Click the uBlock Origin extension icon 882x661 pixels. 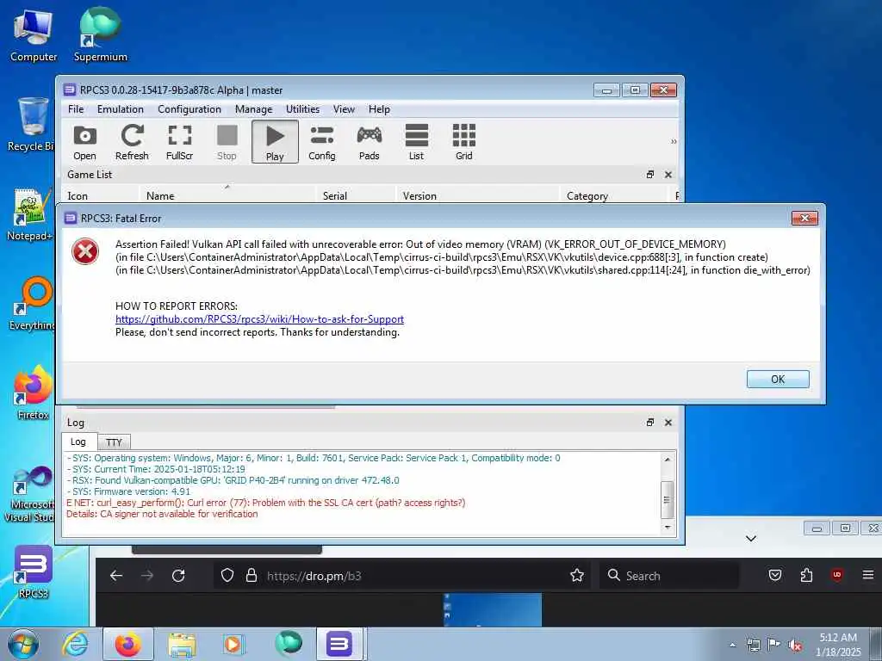[x=837, y=575]
